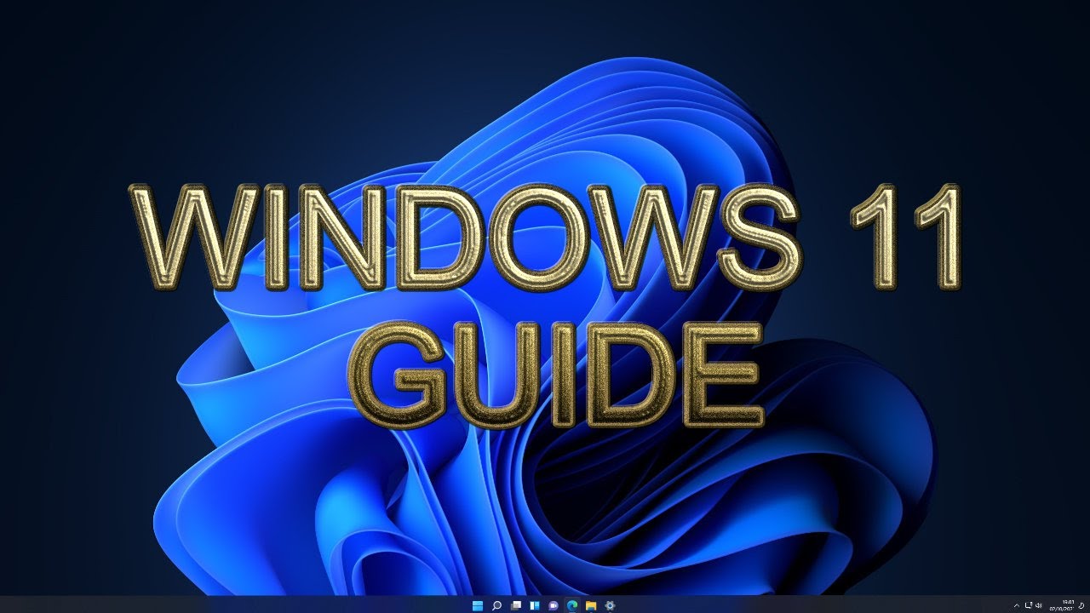This screenshot has height=613, width=1090.
Task: Open Microsoft Edge browser
Action: pyautogui.click(x=571, y=605)
